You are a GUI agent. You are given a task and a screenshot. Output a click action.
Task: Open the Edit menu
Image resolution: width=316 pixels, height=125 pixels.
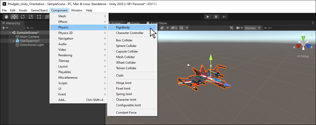click(13, 10)
